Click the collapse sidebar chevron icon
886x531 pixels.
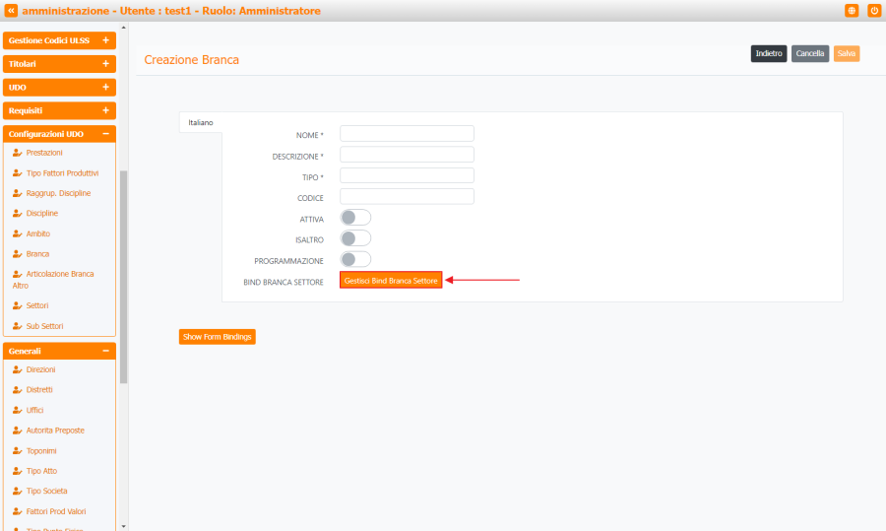click(x=11, y=11)
